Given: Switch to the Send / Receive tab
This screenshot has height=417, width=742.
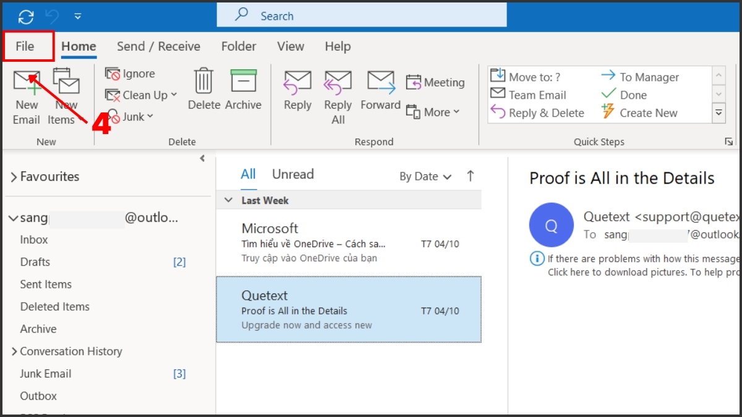Looking at the screenshot, I should pyautogui.click(x=158, y=46).
